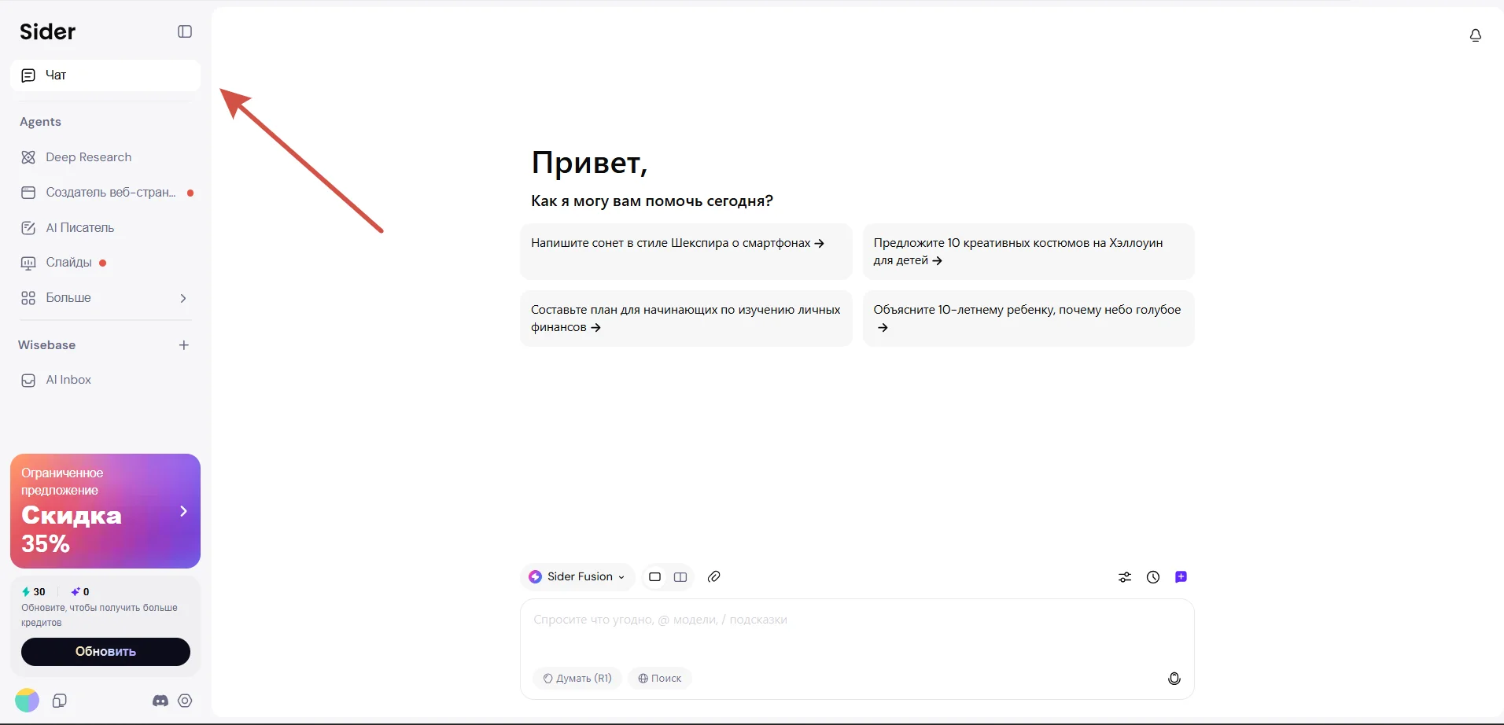The height and width of the screenshot is (725, 1504).
Task: Open the user profile avatar
Action: 27,701
